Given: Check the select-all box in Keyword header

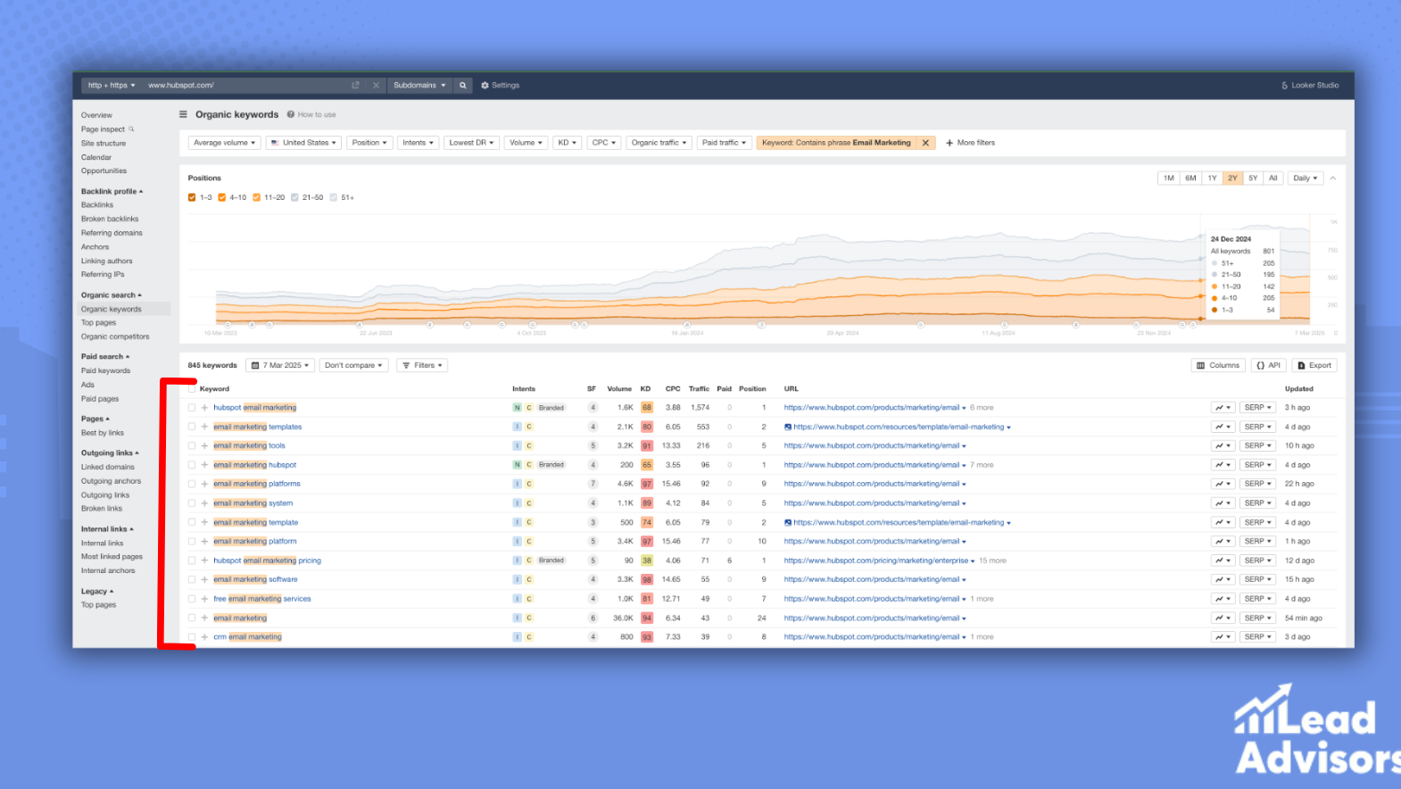Looking at the screenshot, I should [192, 389].
